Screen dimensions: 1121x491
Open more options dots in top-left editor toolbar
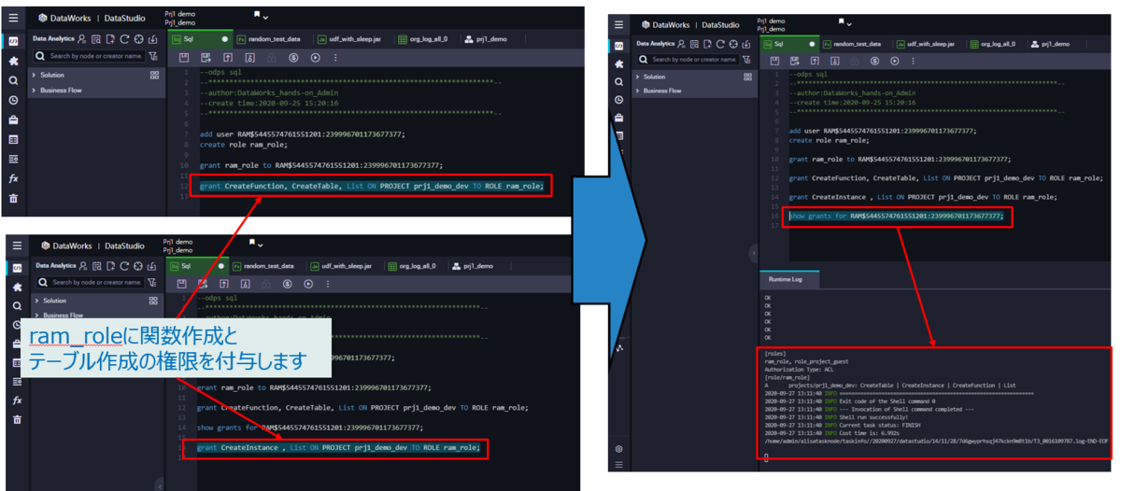[336, 58]
